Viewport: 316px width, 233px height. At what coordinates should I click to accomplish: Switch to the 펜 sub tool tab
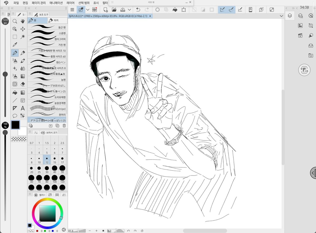tap(38, 20)
